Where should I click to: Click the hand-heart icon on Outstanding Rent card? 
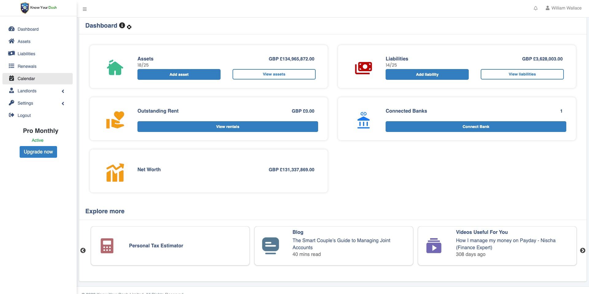coord(115,120)
